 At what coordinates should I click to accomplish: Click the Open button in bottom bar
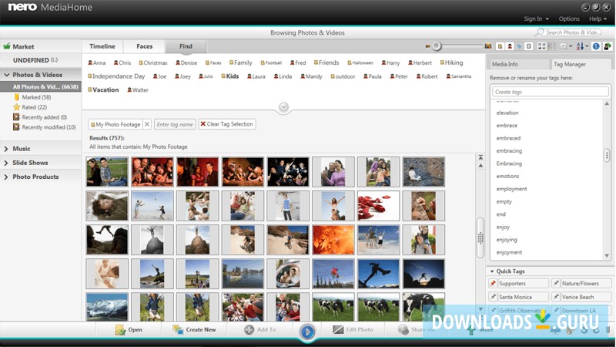(x=129, y=330)
